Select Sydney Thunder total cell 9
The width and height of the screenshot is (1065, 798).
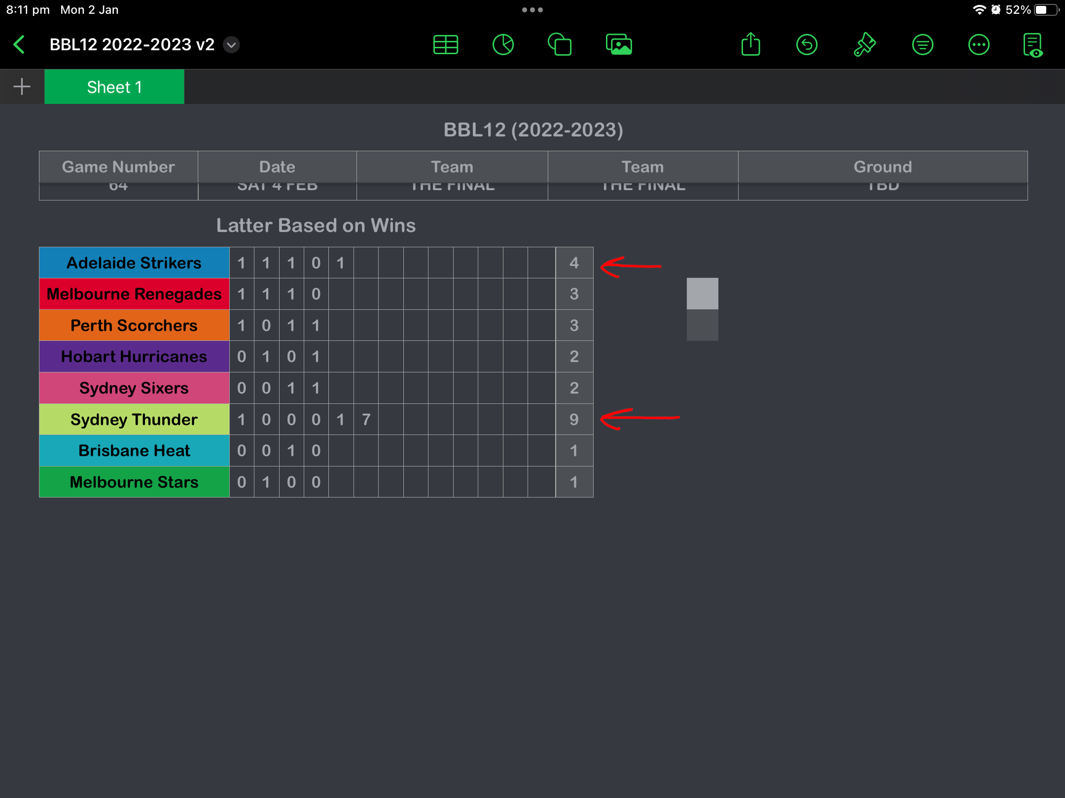(574, 419)
